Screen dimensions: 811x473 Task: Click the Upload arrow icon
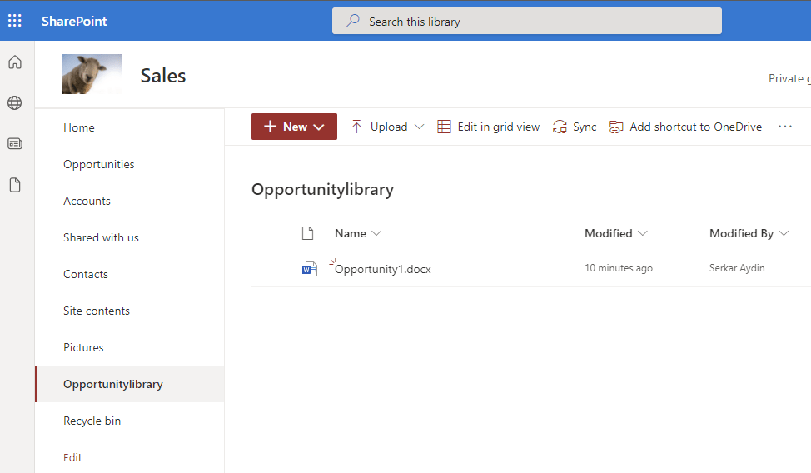point(356,127)
